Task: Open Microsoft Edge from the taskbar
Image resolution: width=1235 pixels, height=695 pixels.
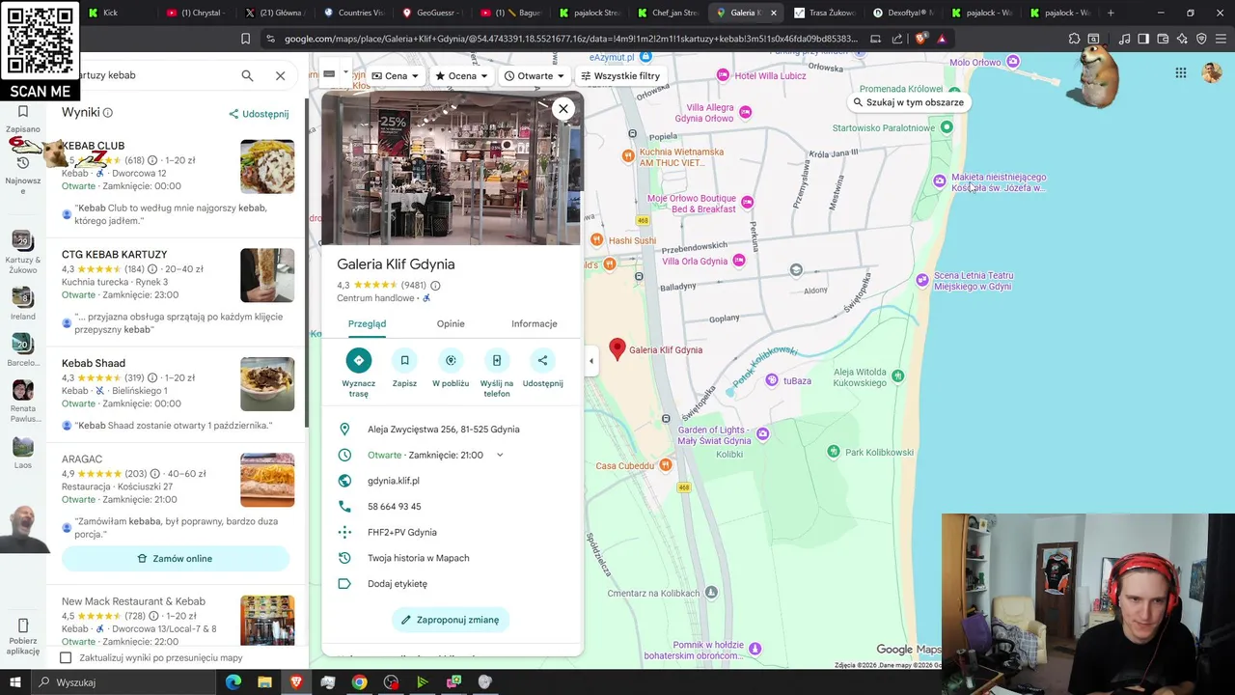Action: [x=233, y=682]
